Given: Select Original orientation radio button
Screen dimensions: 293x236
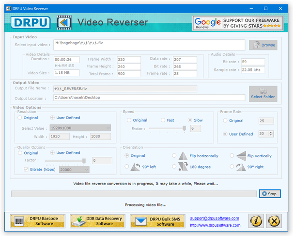Looking at the screenshot, I should [x=127, y=156].
